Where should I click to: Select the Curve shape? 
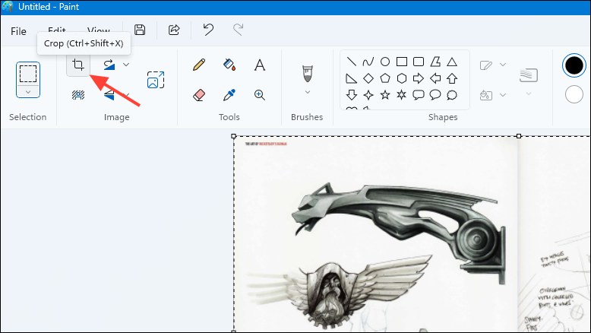[368, 62]
